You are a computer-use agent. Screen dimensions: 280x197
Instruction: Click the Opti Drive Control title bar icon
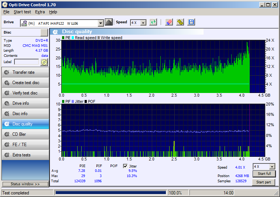[5, 5]
